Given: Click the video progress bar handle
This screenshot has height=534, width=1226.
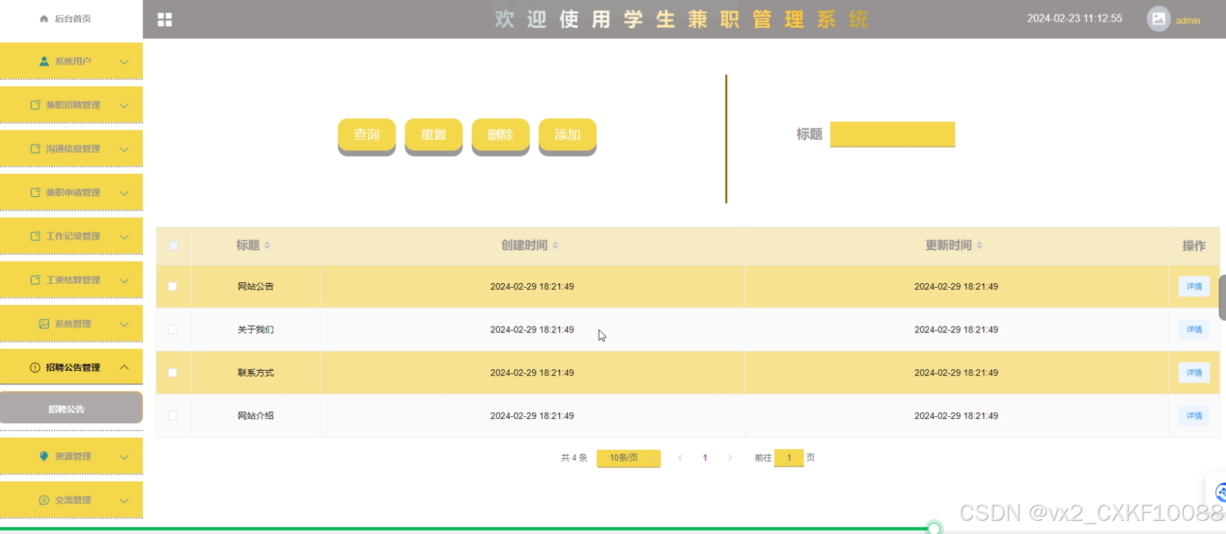Looking at the screenshot, I should pyautogui.click(x=934, y=527).
